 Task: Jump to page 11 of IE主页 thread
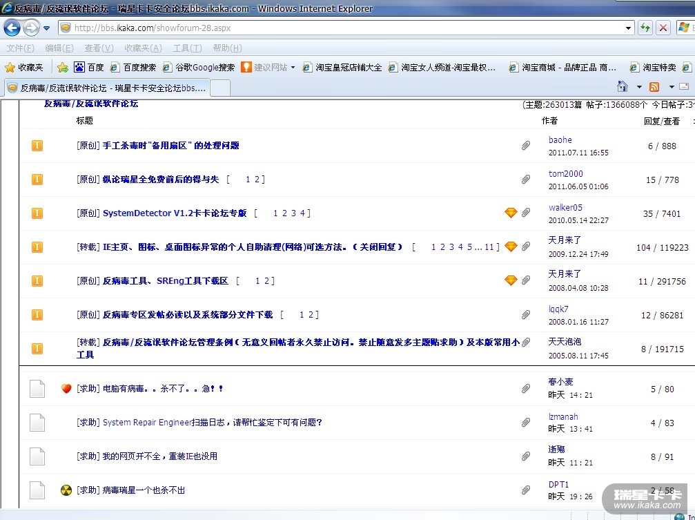tap(489, 247)
